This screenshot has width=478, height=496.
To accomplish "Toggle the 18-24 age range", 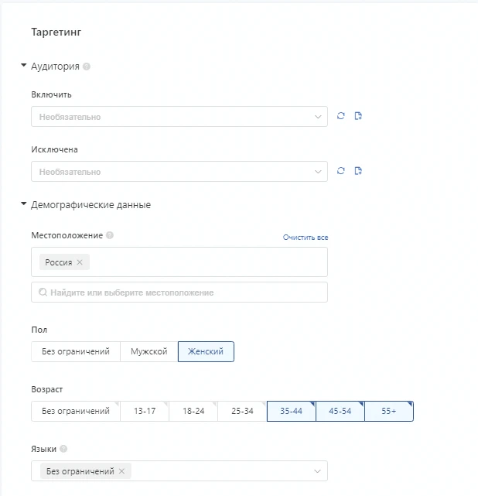I will tap(193, 411).
